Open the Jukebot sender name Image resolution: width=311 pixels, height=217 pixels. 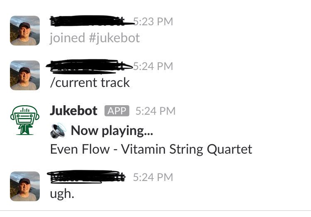(73, 111)
